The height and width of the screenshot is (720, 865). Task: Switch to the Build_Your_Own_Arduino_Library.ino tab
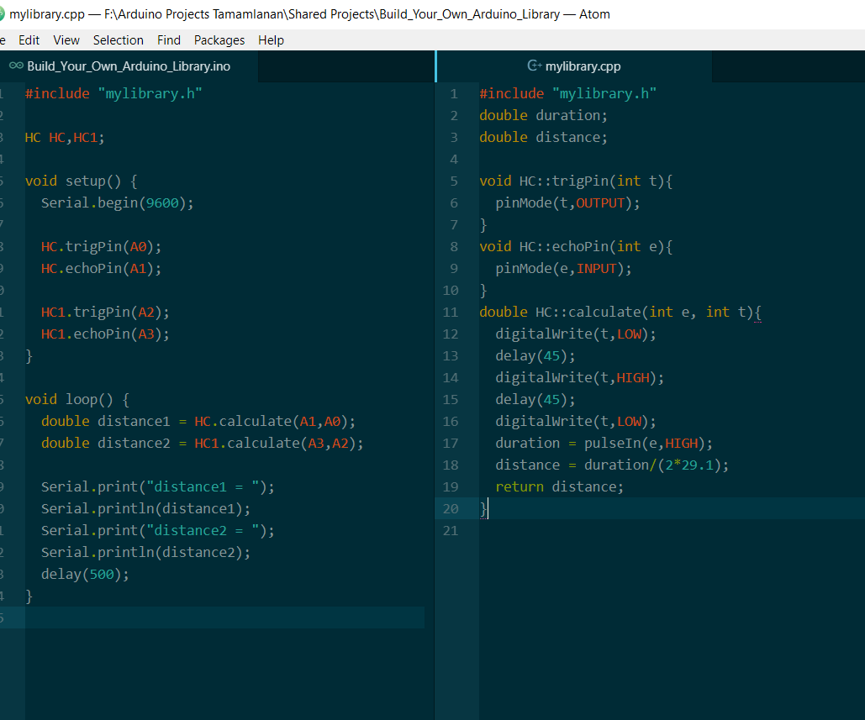coord(129,66)
